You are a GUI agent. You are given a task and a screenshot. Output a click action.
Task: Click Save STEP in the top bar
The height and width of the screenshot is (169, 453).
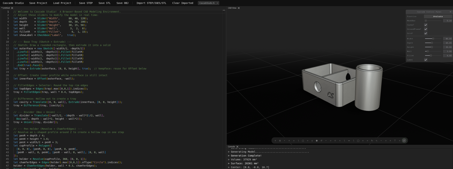point(86,3)
